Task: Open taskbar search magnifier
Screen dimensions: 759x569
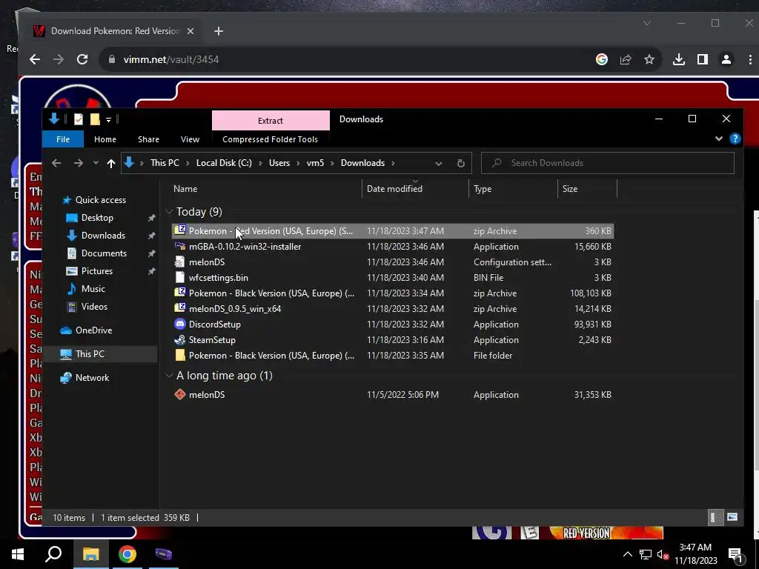Action: 53,554
